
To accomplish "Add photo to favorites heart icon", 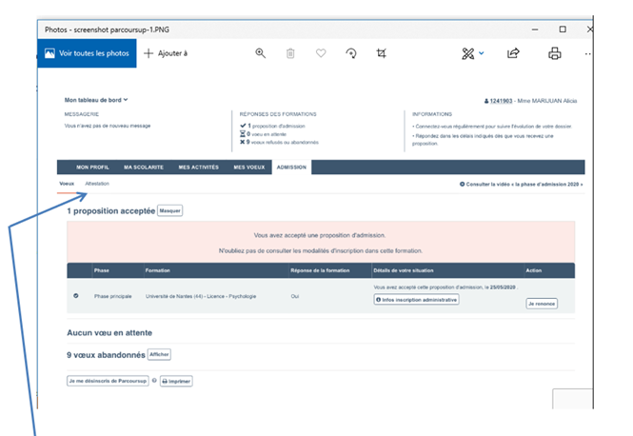I will coord(321,53).
